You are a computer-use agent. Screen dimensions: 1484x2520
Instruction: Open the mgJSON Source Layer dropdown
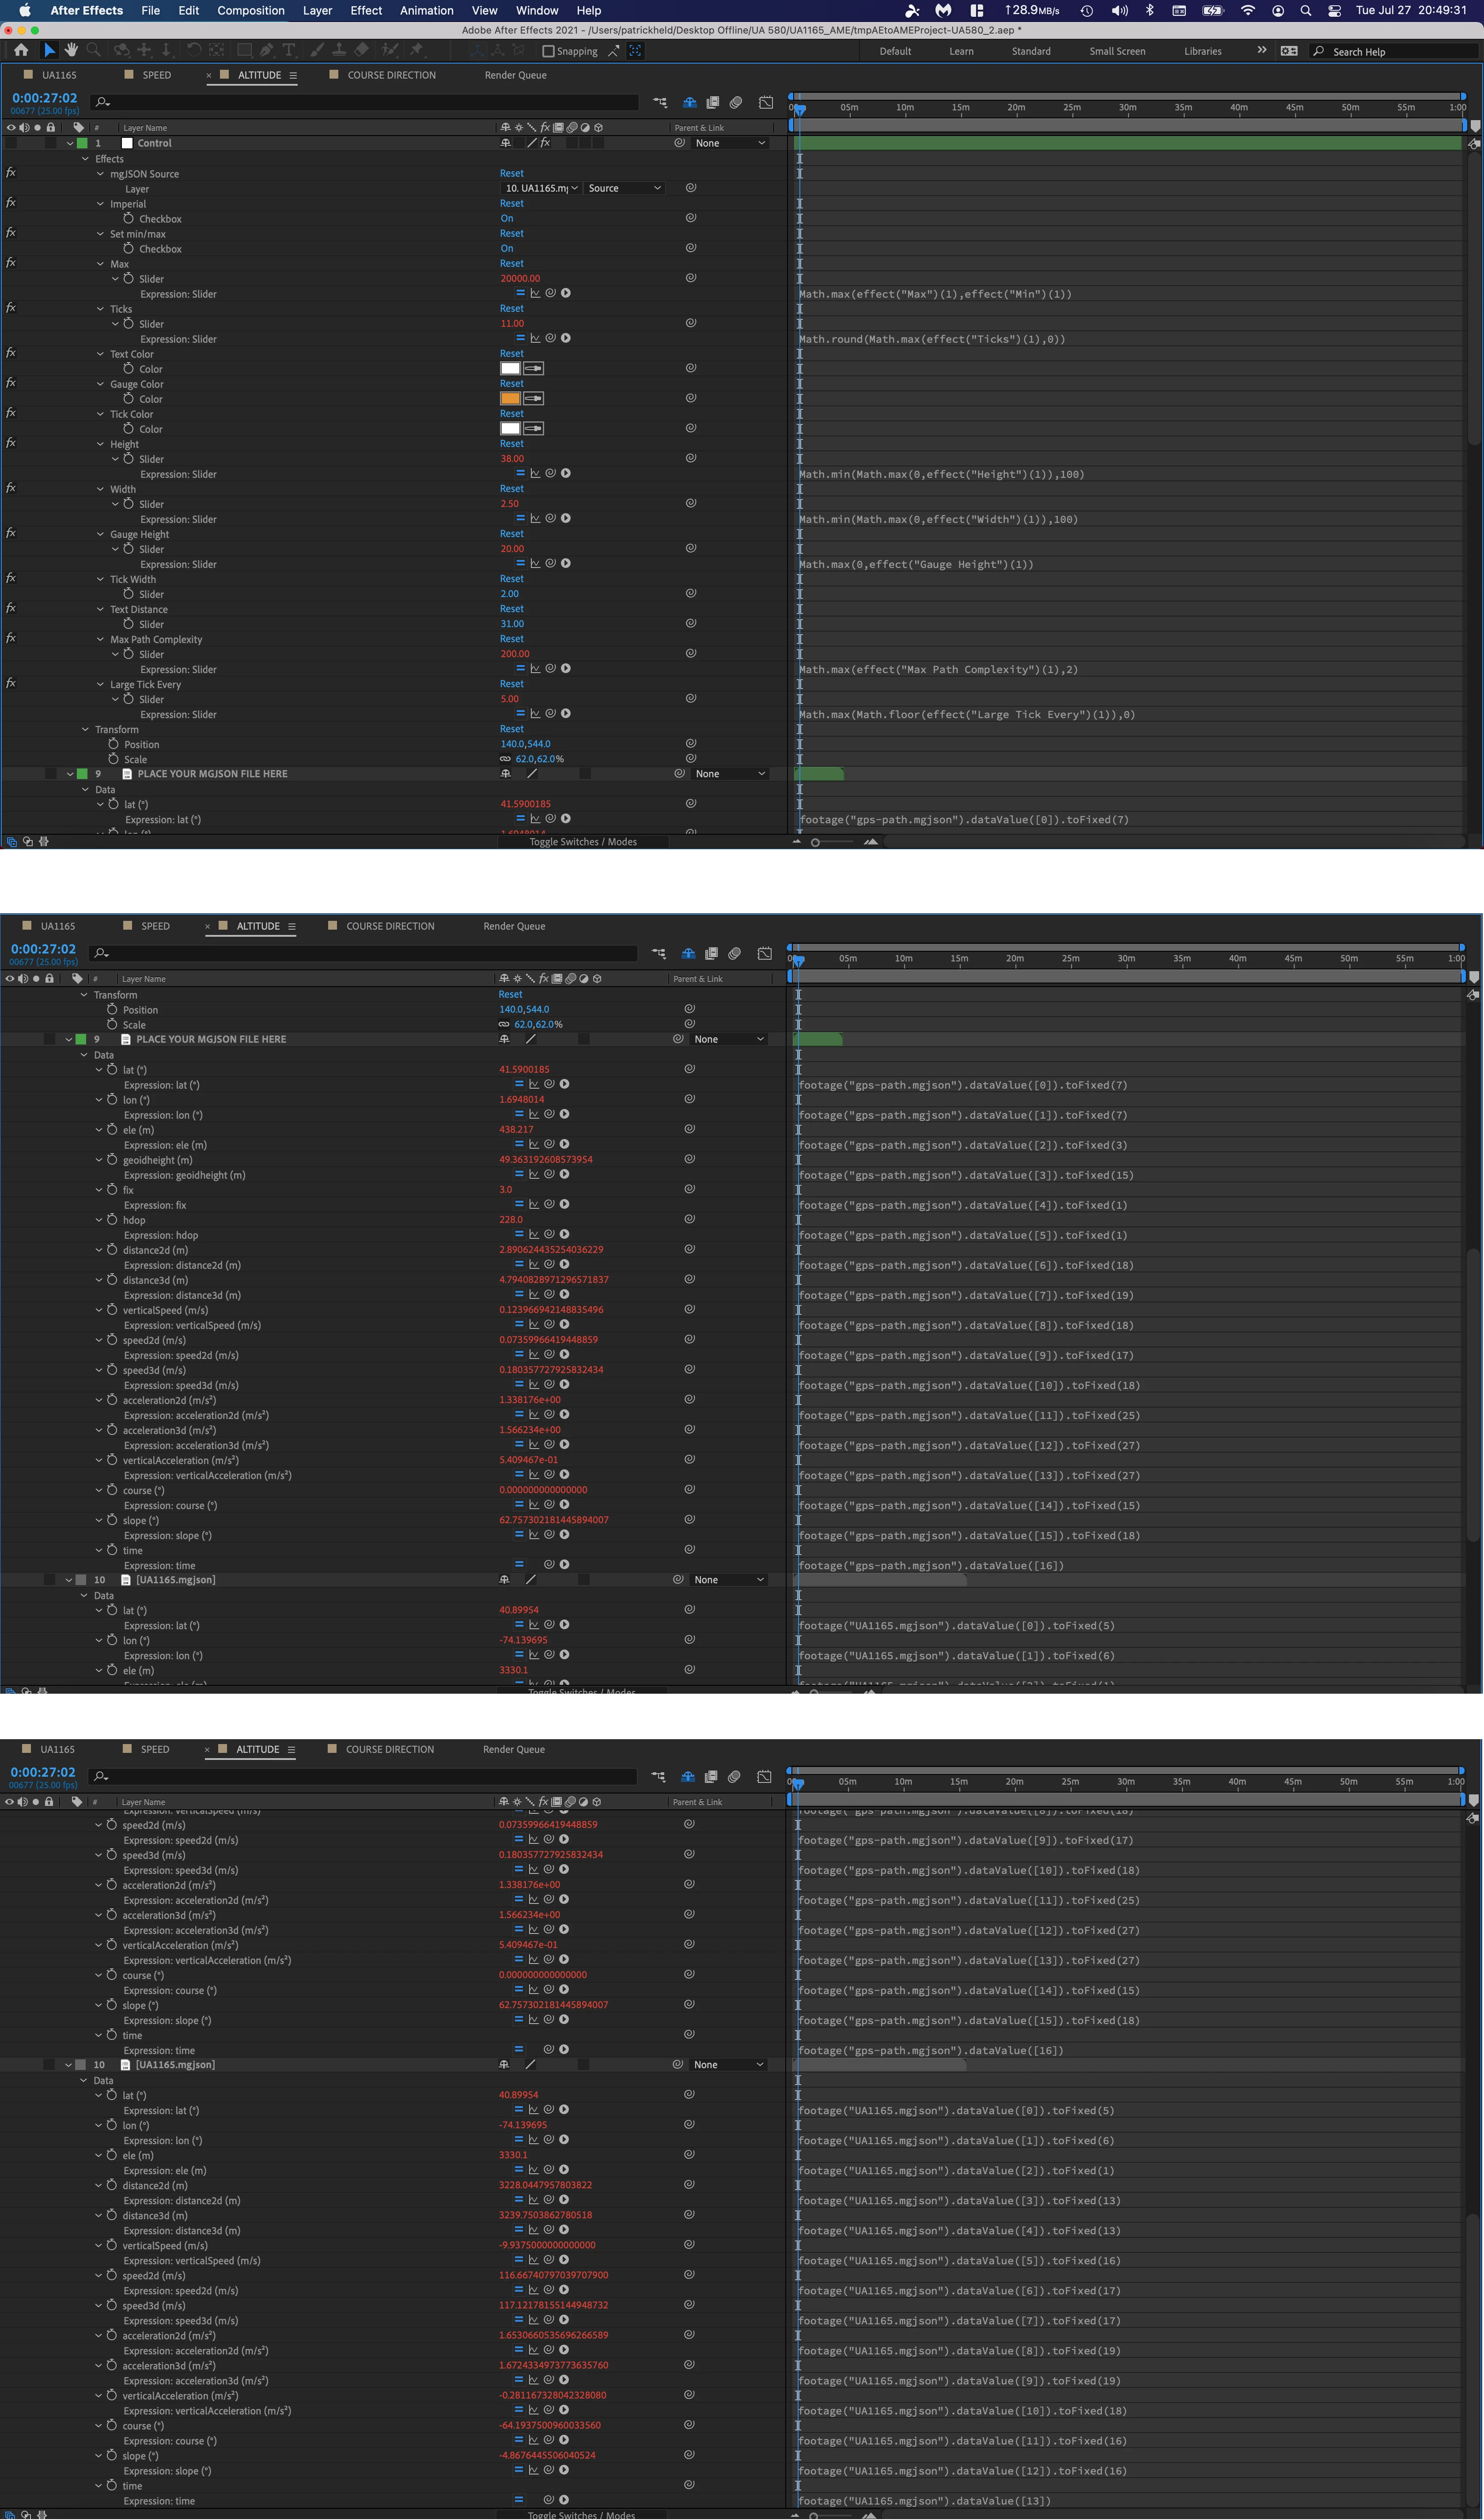(x=541, y=188)
